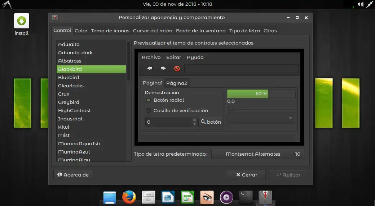Screen dimensions: 375x206
Task: Click the volume speaker icon in system tray
Action: tap(361, 4)
